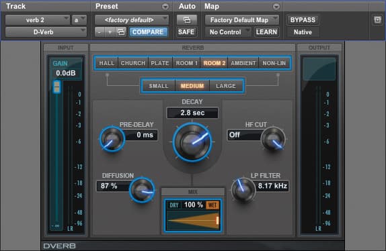Adjust the Decay knob
Screen dimensions: 386x251
click(x=192, y=142)
